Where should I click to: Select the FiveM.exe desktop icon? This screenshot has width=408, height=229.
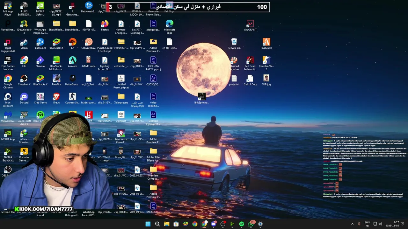coord(266,44)
